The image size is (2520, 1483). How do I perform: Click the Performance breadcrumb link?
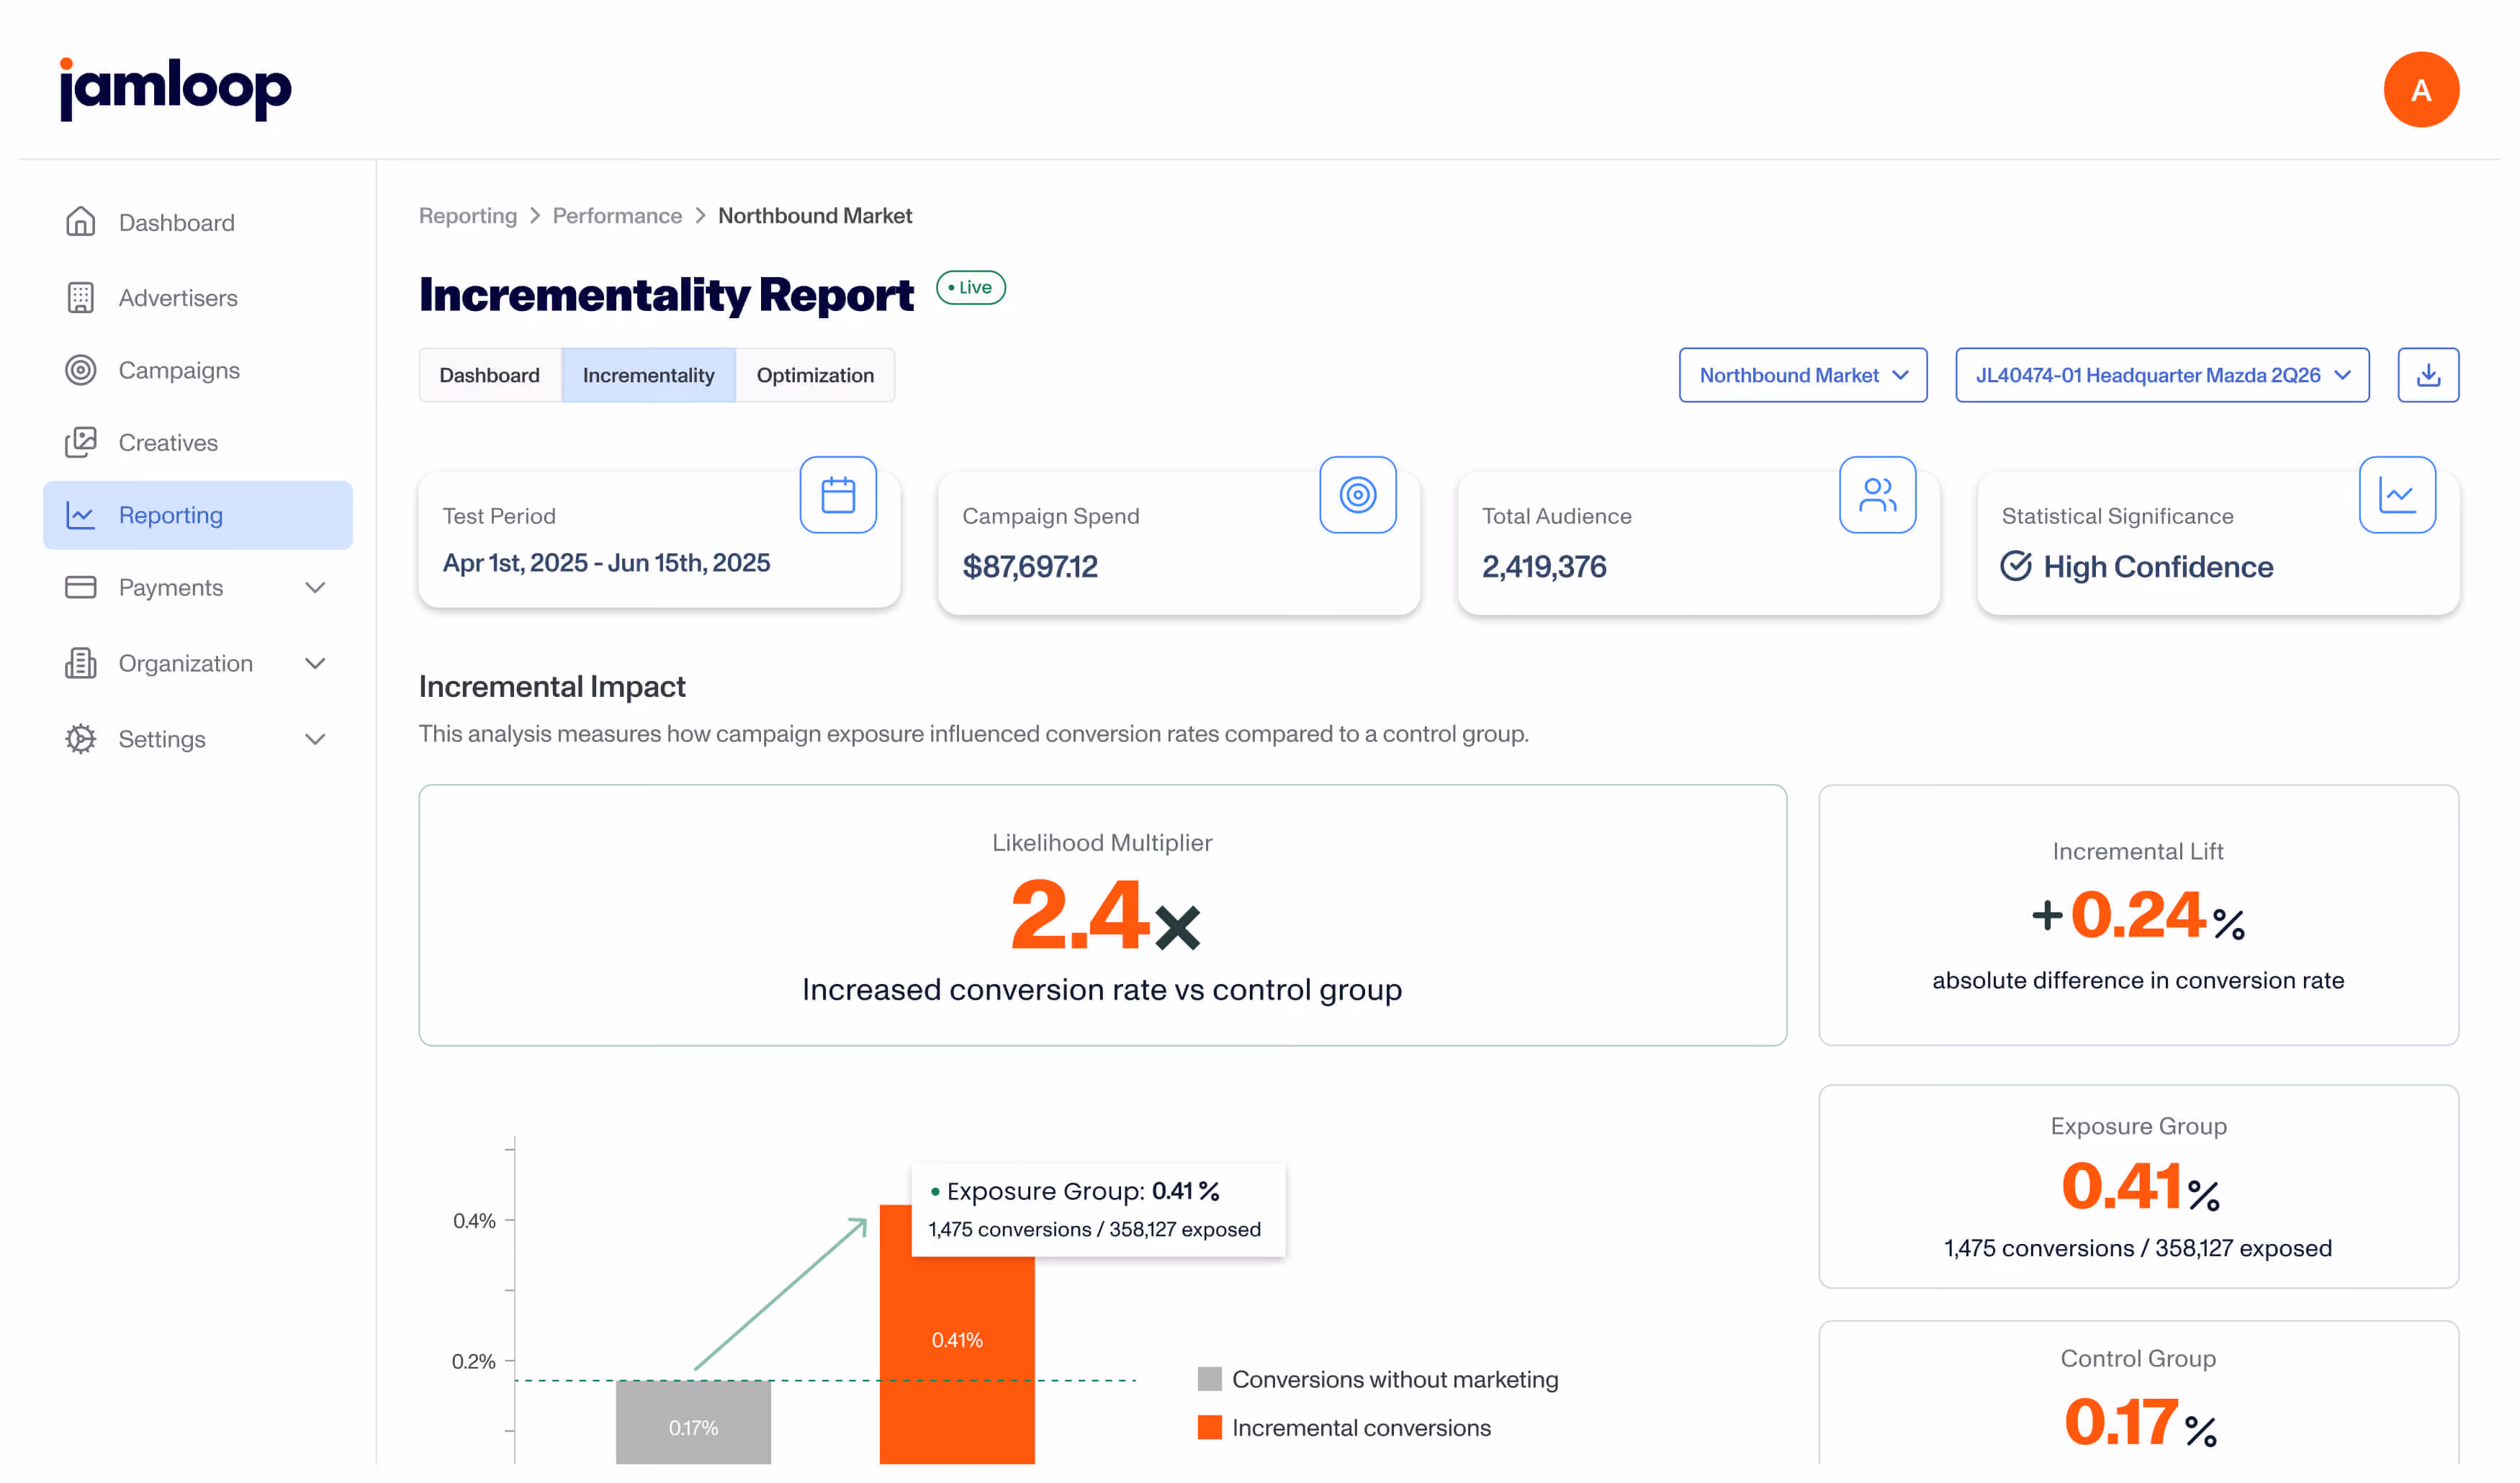point(617,216)
